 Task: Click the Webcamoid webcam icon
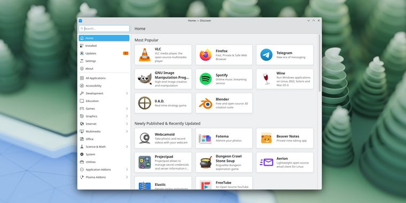[144, 138]
